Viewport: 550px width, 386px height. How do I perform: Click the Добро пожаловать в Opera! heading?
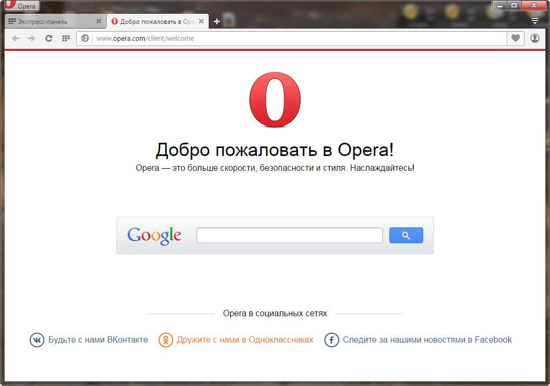click(x=275, y=150)
